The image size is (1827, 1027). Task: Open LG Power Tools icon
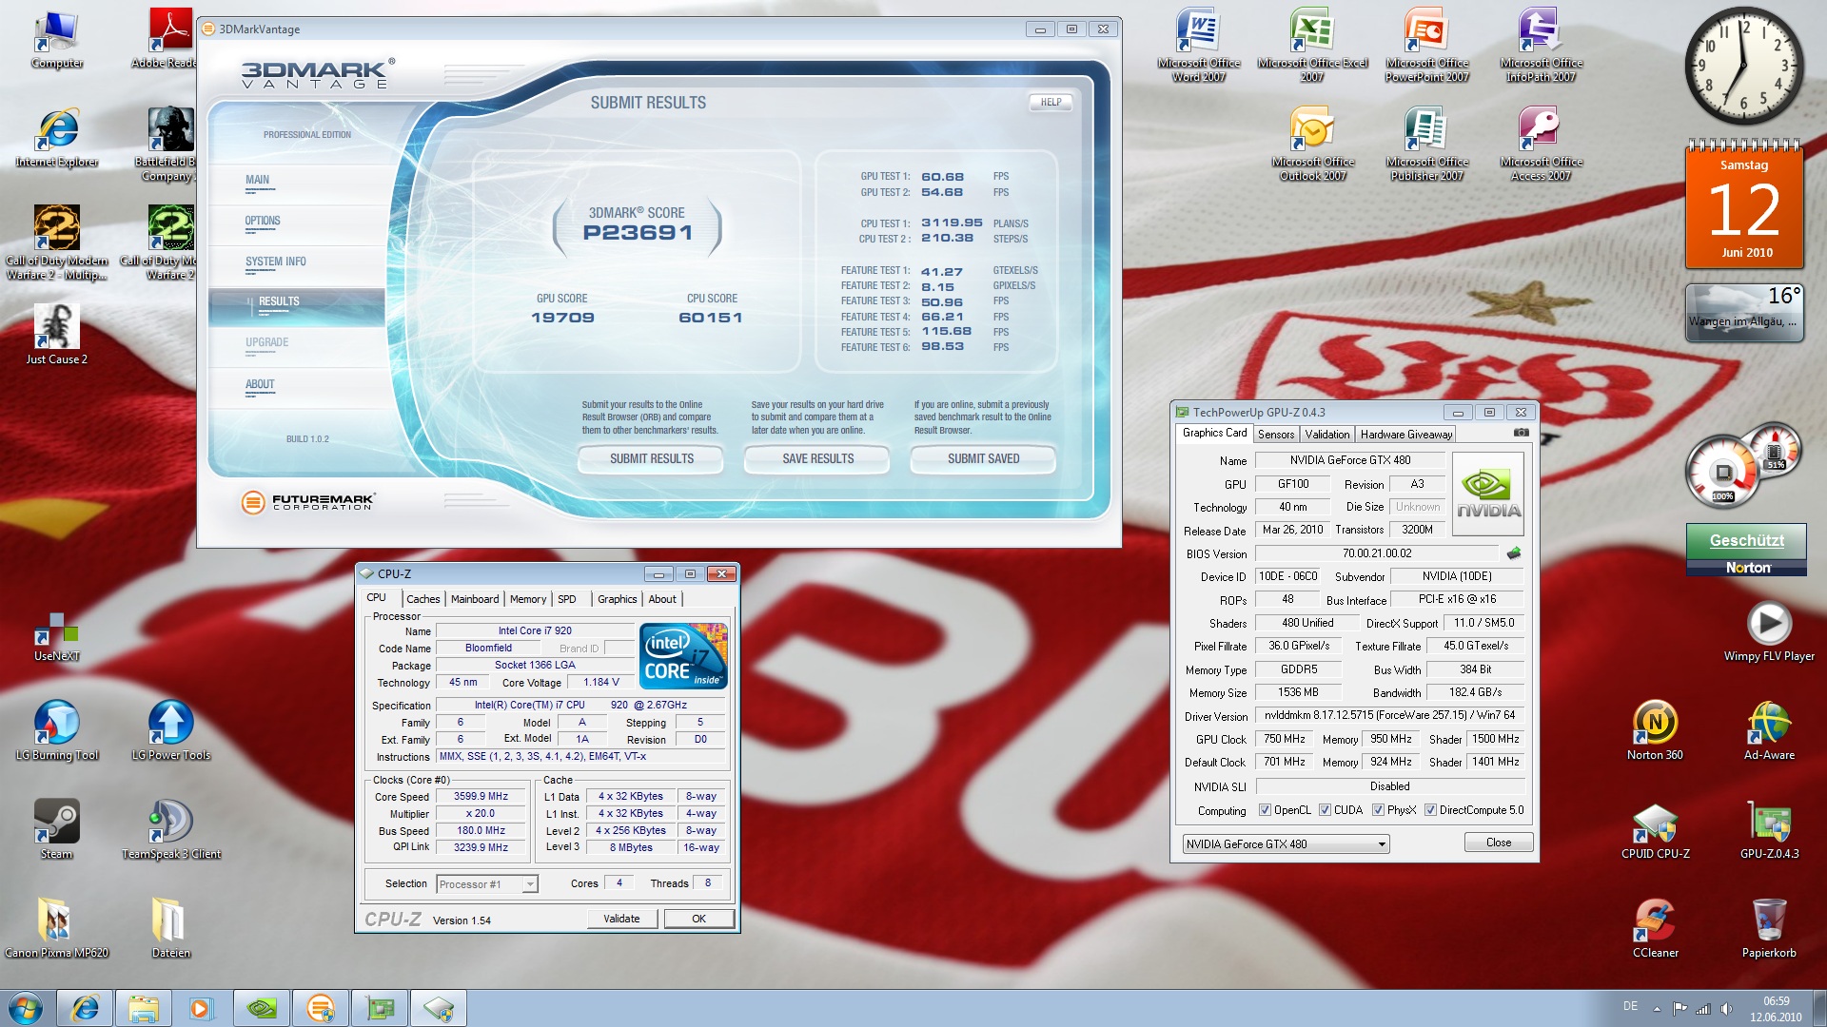tap(171, 730)
